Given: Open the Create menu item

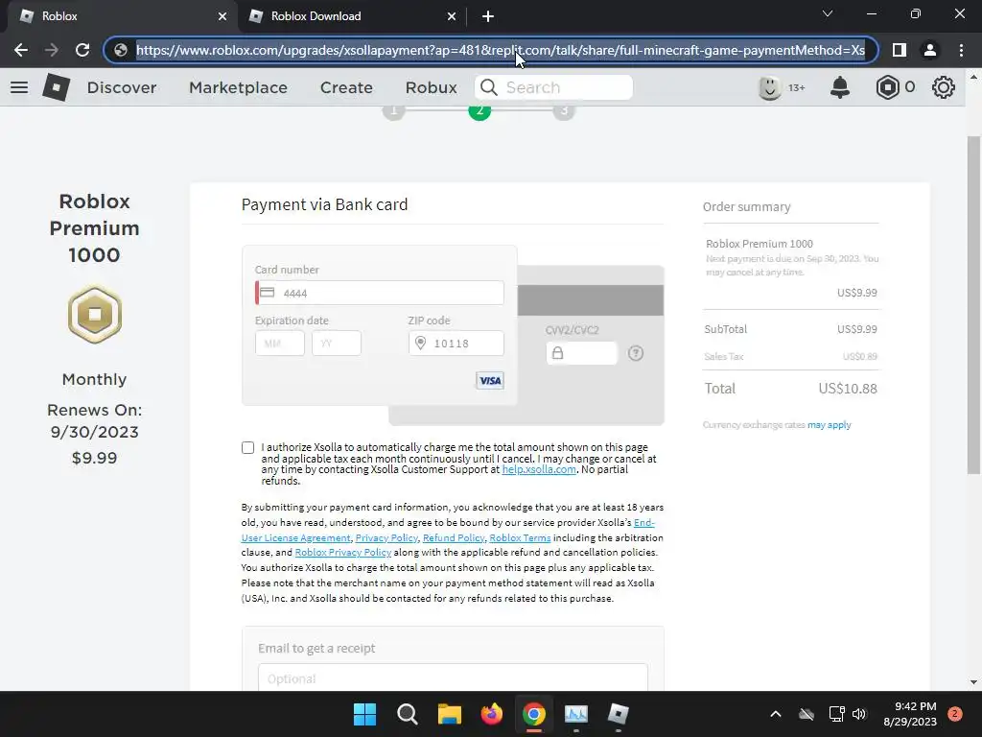Looking at the screenshot, I should 346,87.
